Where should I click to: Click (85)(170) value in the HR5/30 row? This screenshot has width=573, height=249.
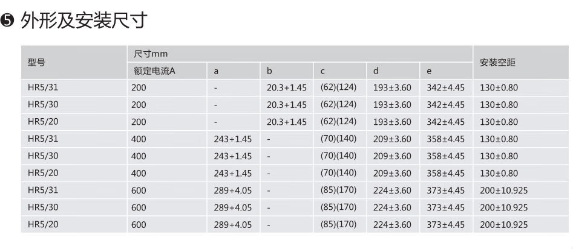[338, 207]
